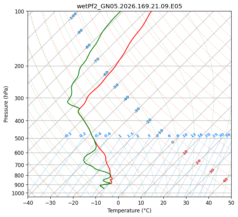Click the 0 temperature axis tick label
This screenshot has height=217, width=238.
tap(118, 203)
